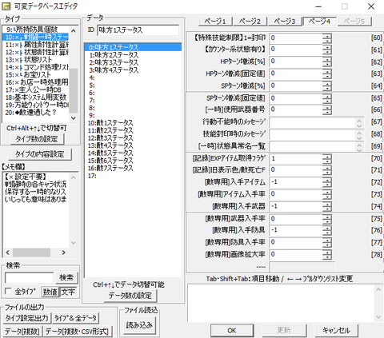Screen dimensions: 384x338
Task: Click the type list scroll up arrow
Action: (x=74, y=30)
